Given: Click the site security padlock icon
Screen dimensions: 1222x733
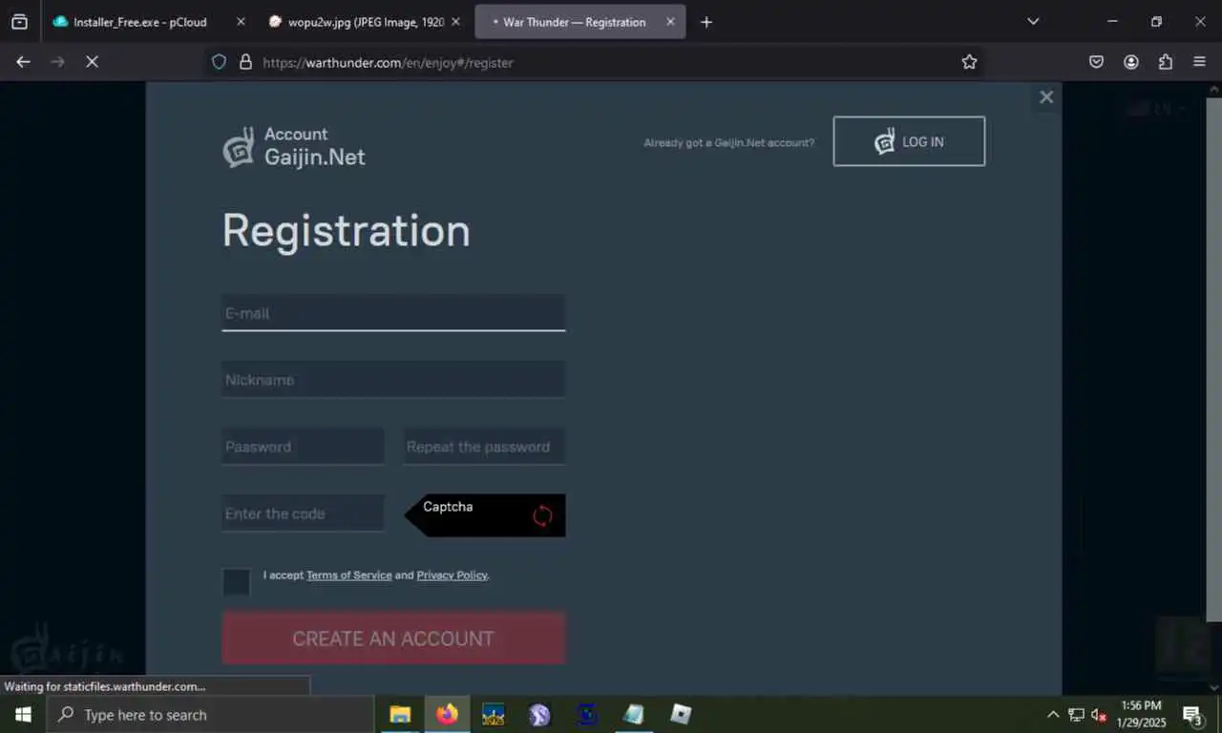Looking at the screenshot, I should [x=245, y=62].
